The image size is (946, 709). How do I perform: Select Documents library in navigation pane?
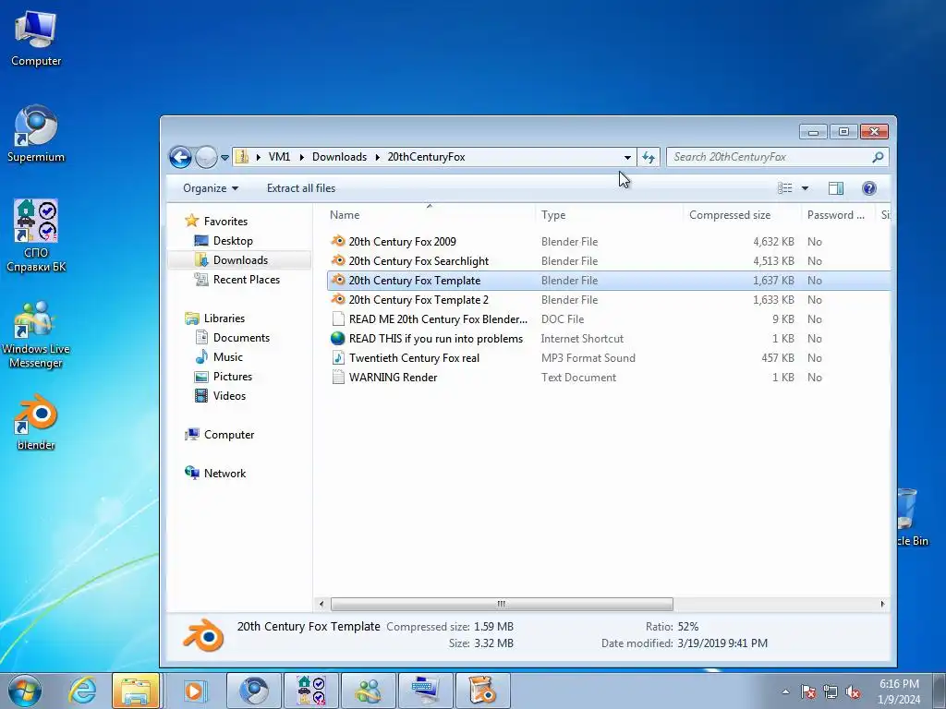(x=241, y=338)
